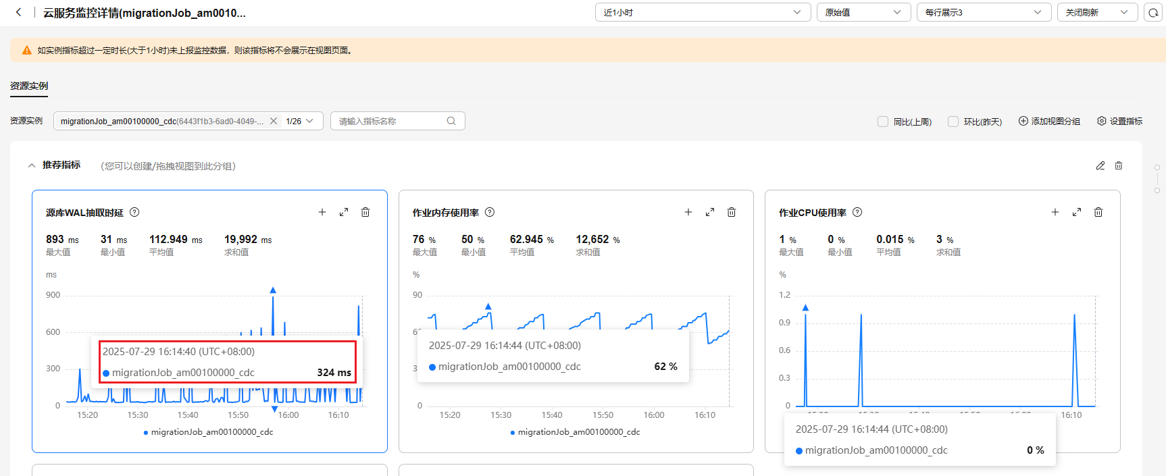The width and height of the screenshot is (1166, 476).
Task: Click the warning icon in the orange banner
Action: (x=27, y=50)
